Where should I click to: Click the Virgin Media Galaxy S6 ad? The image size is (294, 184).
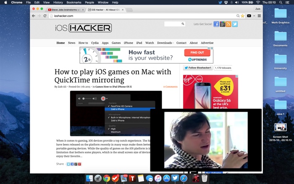click(210, 92)
